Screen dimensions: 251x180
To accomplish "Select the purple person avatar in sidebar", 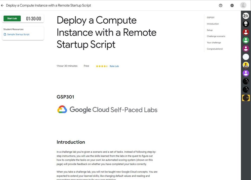I will 246,73.
